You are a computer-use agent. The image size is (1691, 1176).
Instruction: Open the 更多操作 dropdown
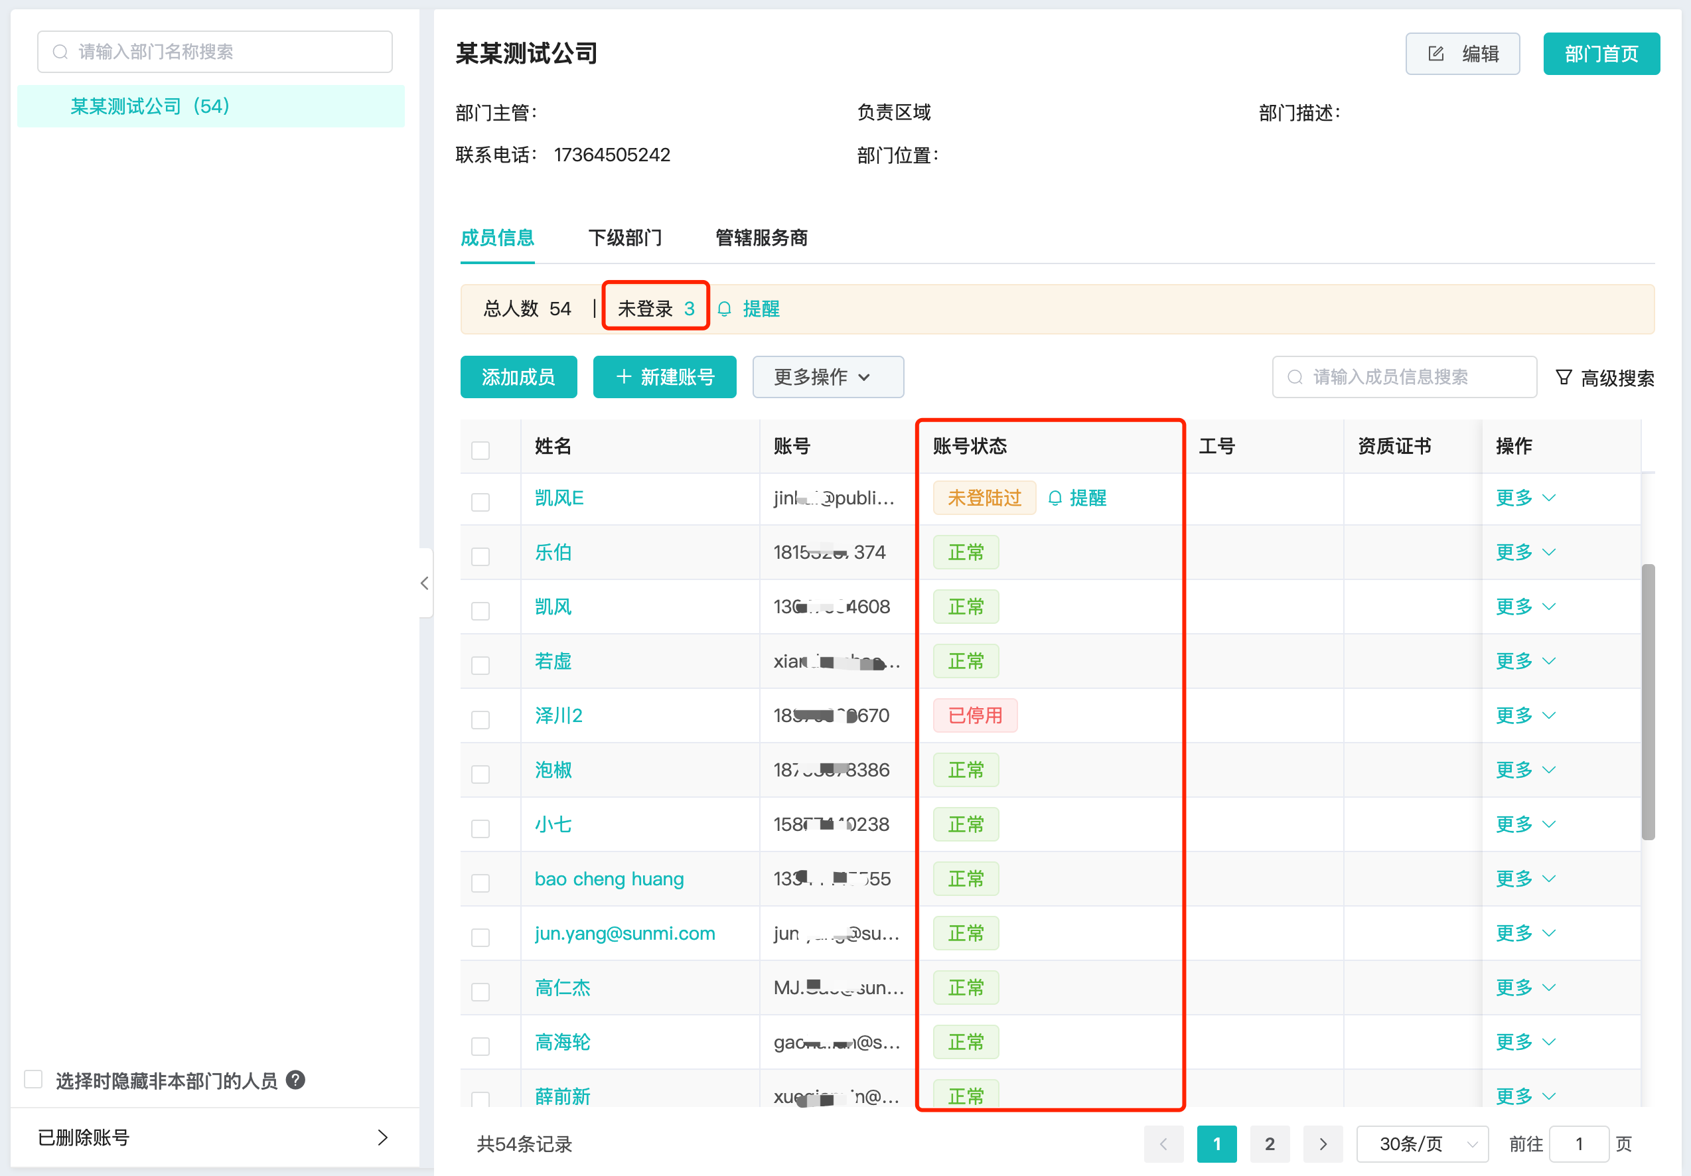tap(828, 377)
